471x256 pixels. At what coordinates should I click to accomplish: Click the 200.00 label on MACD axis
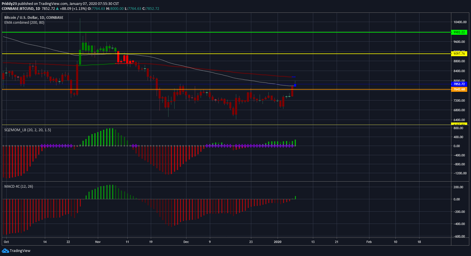point(459,187)
